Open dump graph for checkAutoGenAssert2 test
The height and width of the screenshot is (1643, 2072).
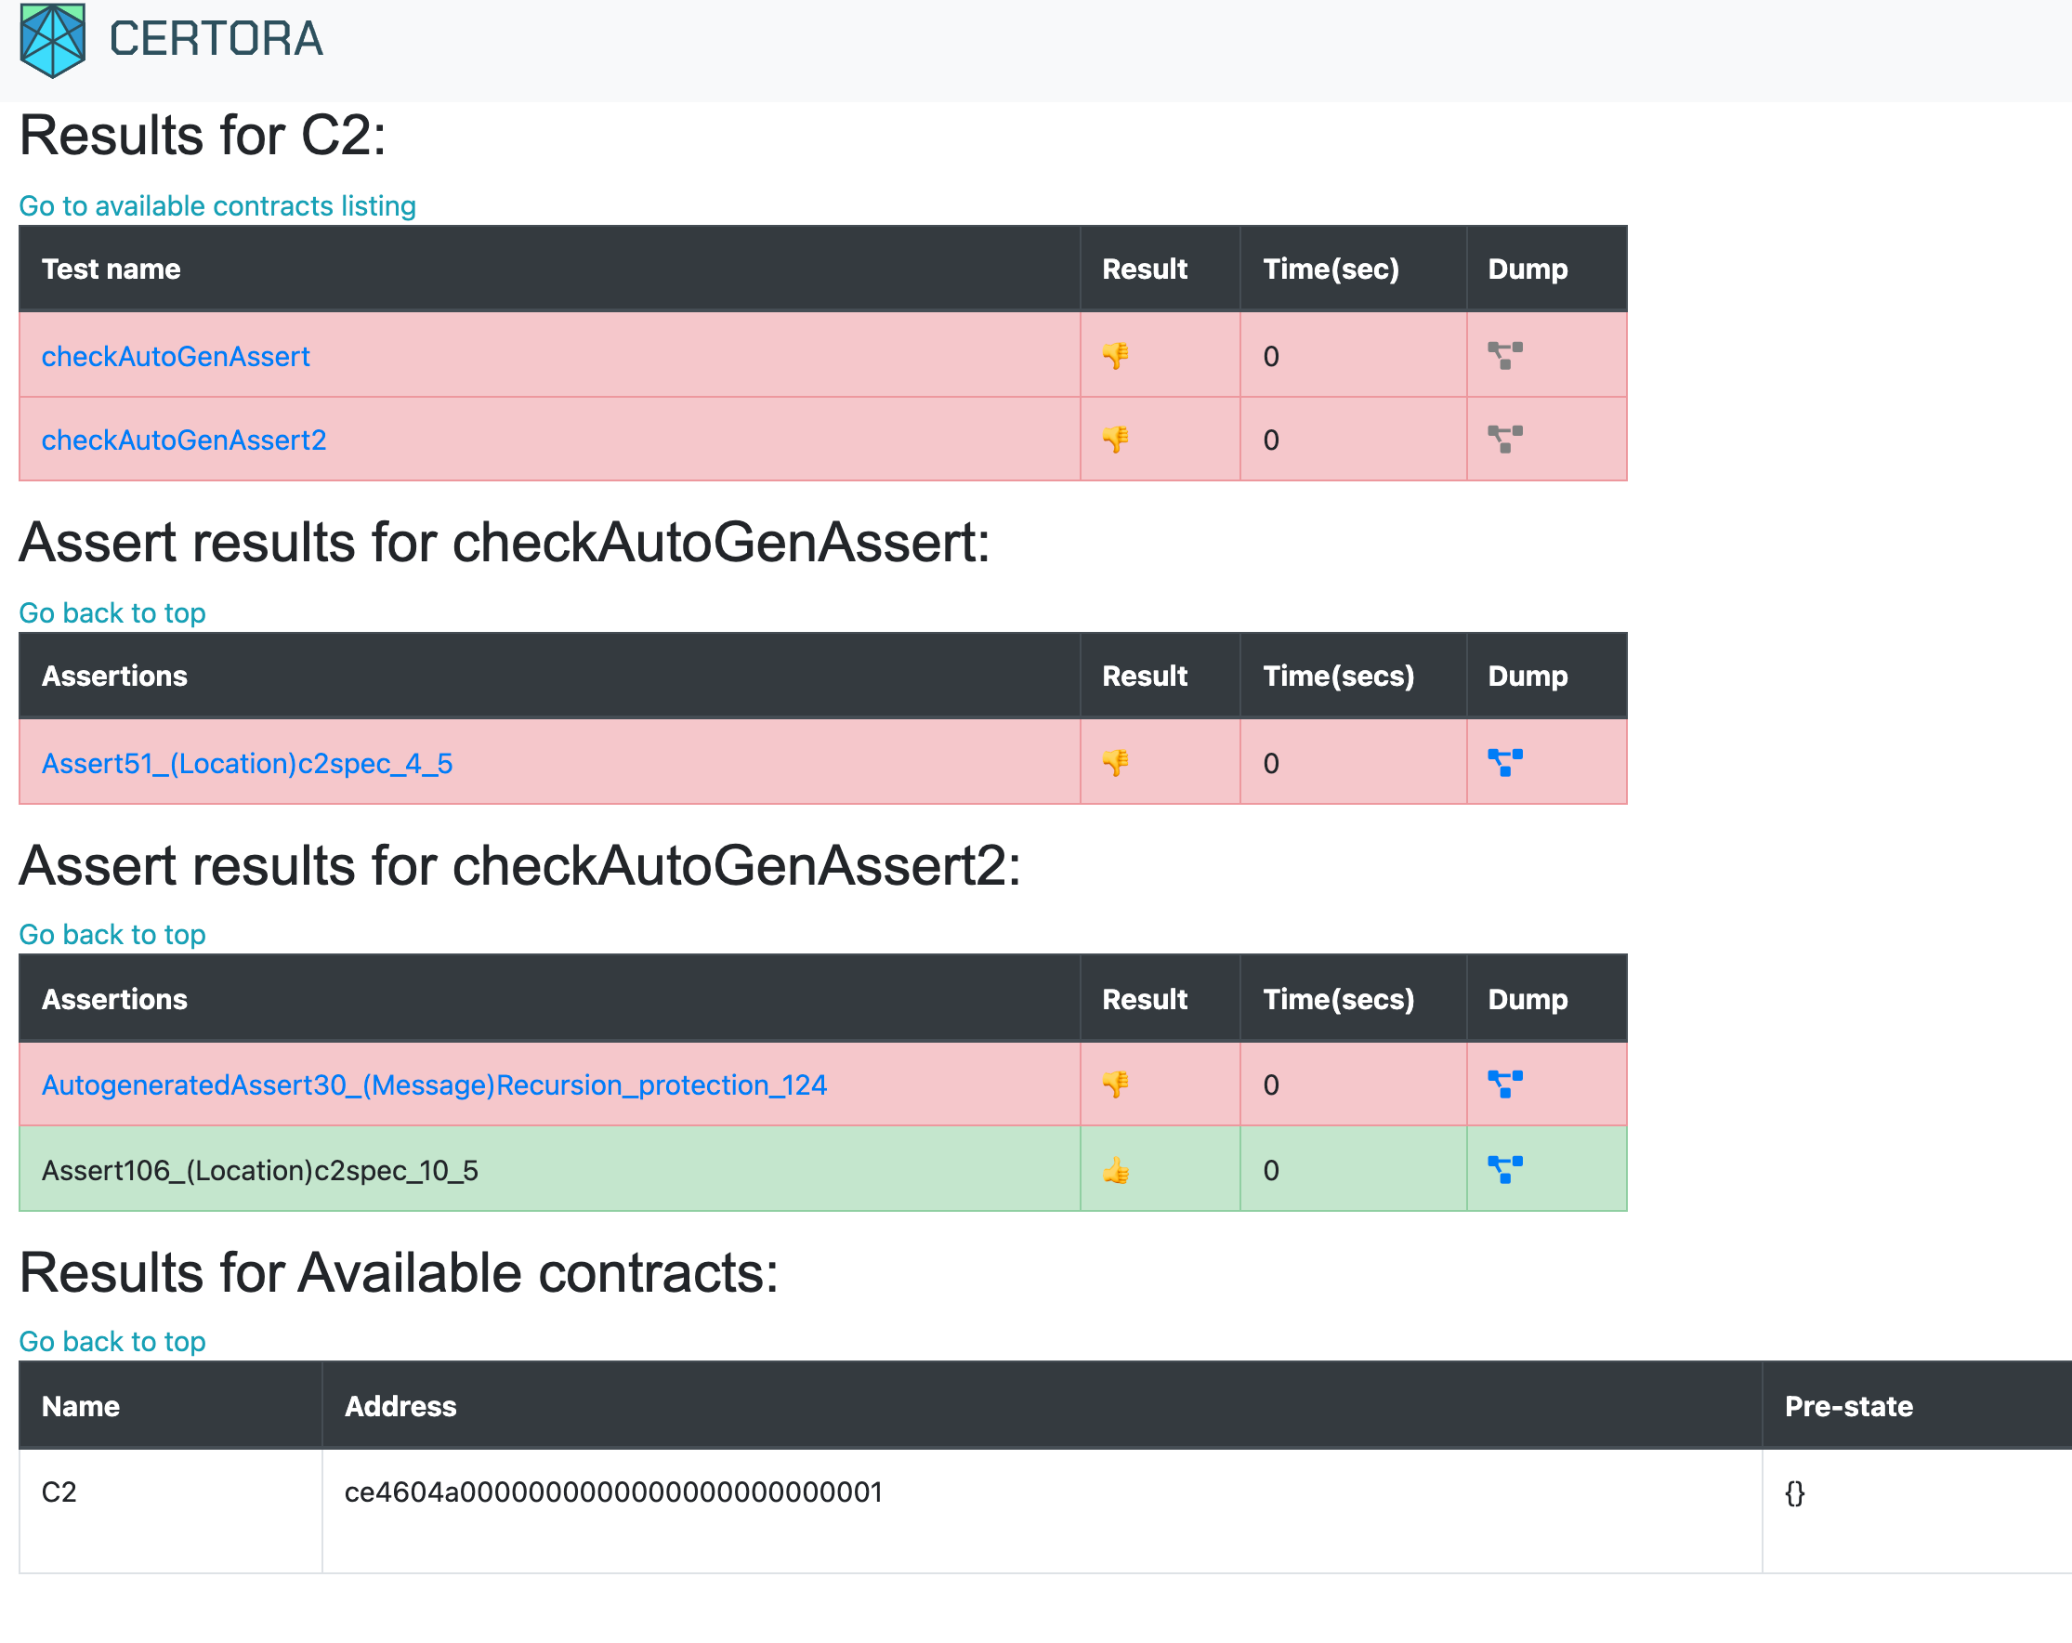[x=1504, y=440]
